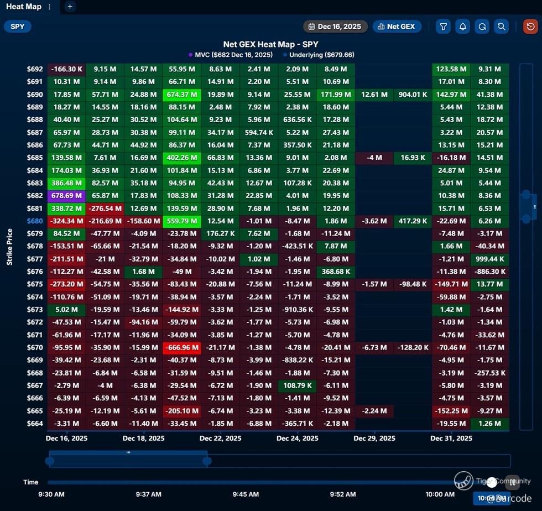Image resolution: width=542 pixels, height=511 pixels.
Task: Click the Dec 22, 2025 axis label
Action: (221, 439)
